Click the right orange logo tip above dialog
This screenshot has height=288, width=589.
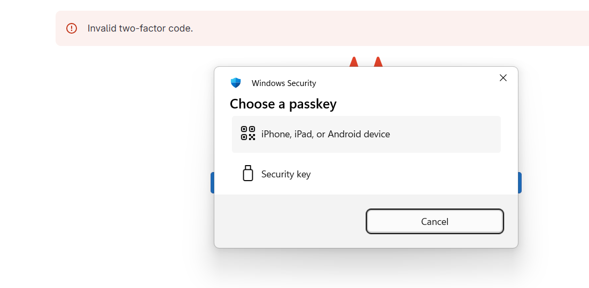(x=378, y=62)
